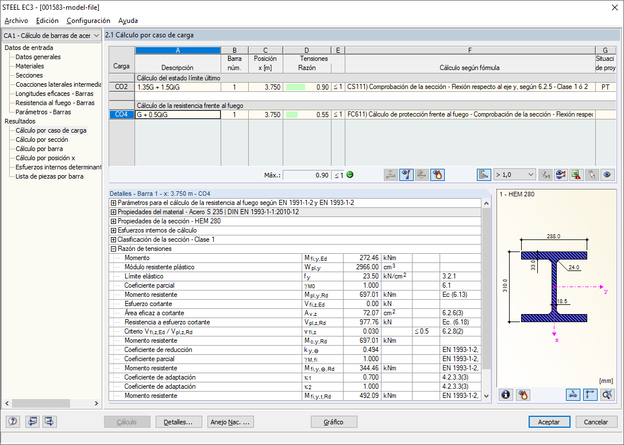Click the section info icon below HEM 280
This screenshot has width=624, height=445.
point(506,394)
